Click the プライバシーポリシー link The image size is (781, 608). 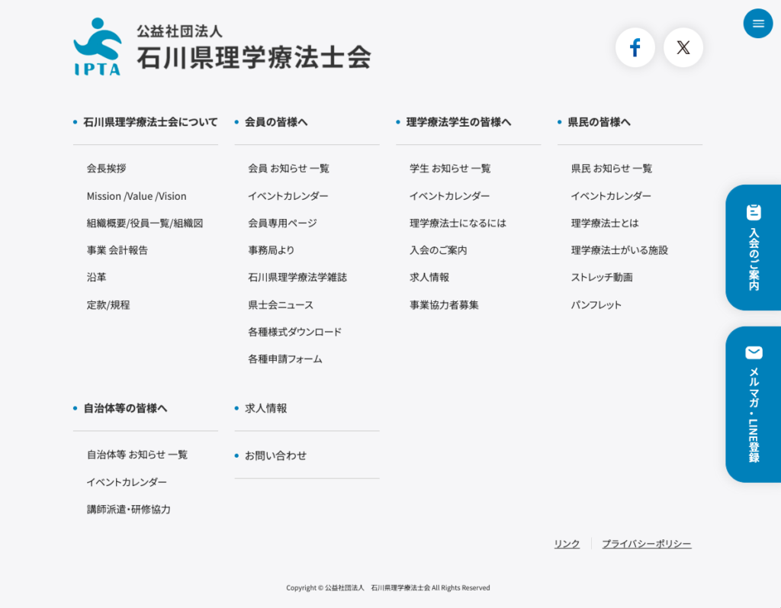646,544
